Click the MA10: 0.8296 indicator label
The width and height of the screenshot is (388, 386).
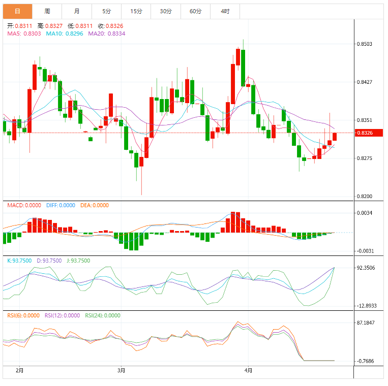coord(65,34)
